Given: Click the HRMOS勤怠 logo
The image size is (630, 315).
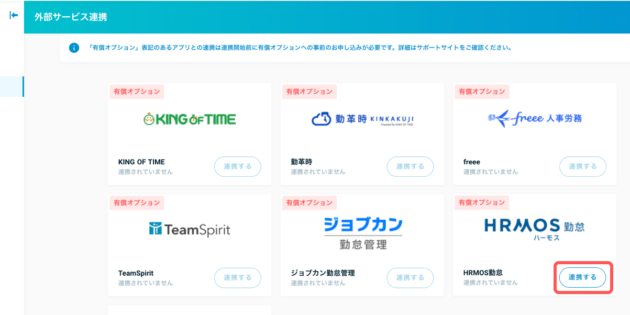Looking at the screenshot, I should (x=535, y=229).
